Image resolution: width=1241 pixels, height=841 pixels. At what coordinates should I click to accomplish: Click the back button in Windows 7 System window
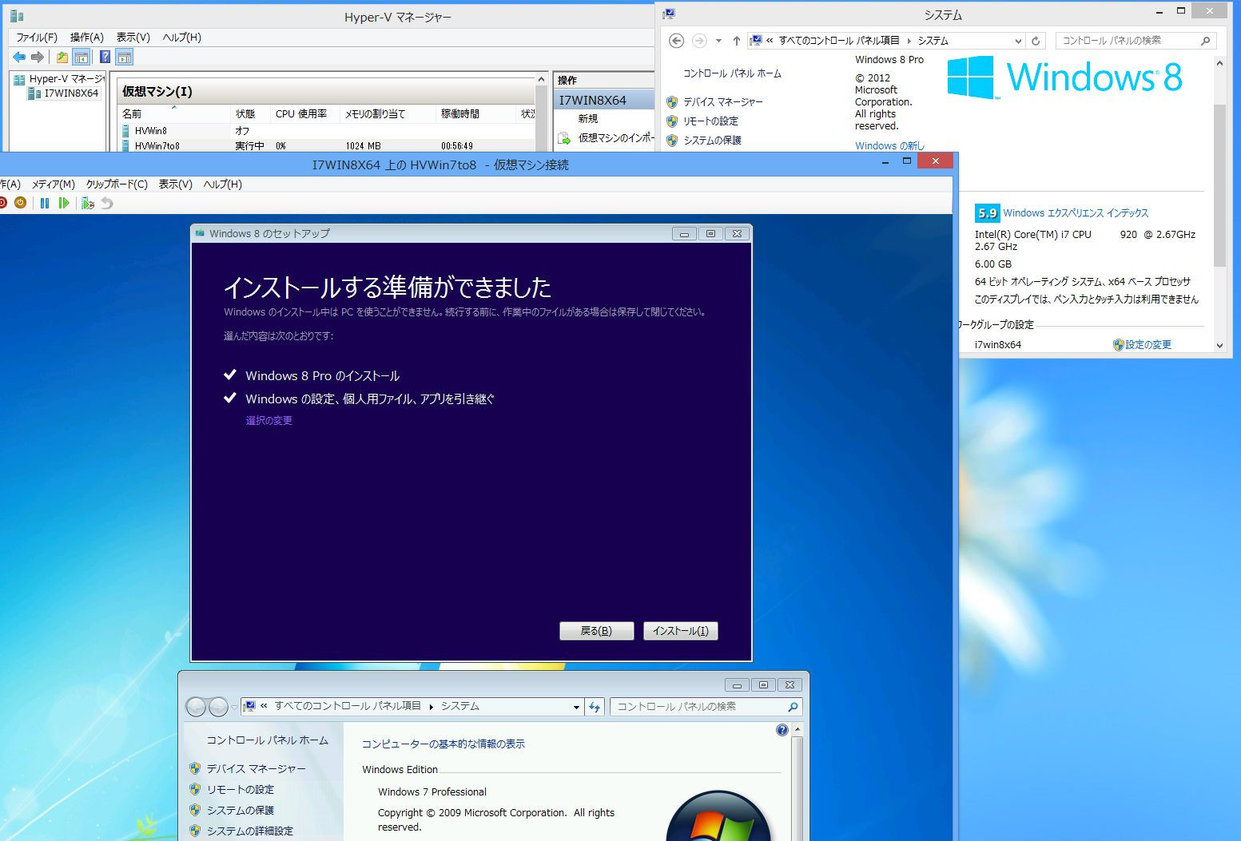pyautogui.click(x=196, y=707)
